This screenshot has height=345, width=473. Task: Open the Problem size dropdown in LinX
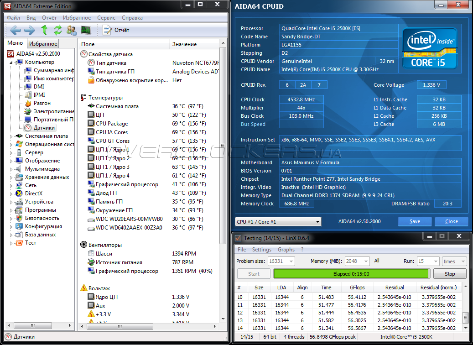(x=281, y=261)
